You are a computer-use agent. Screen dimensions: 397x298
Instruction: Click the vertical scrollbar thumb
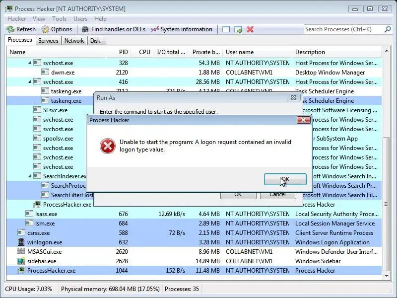click(387, 204)
